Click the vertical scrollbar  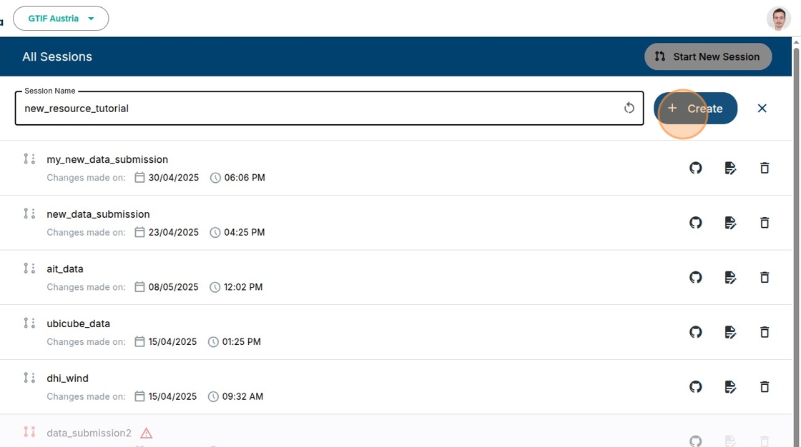pyautogui.click(x=796, y=214)
